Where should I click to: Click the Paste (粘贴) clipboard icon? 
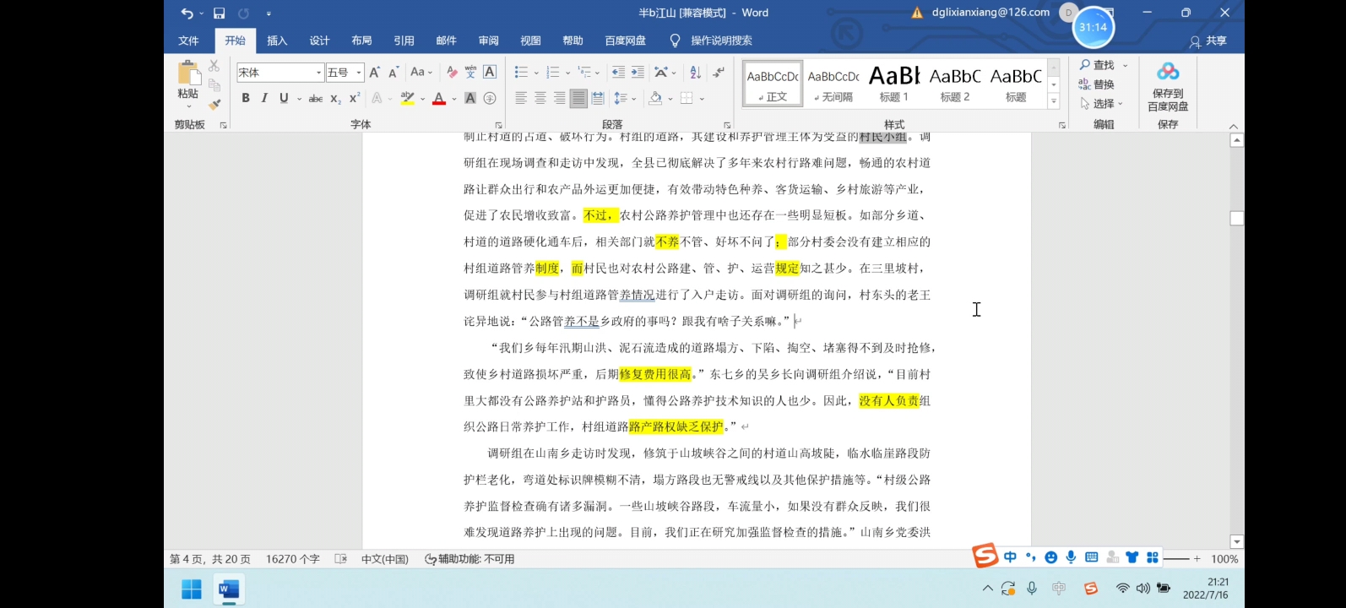pos(188,73)
